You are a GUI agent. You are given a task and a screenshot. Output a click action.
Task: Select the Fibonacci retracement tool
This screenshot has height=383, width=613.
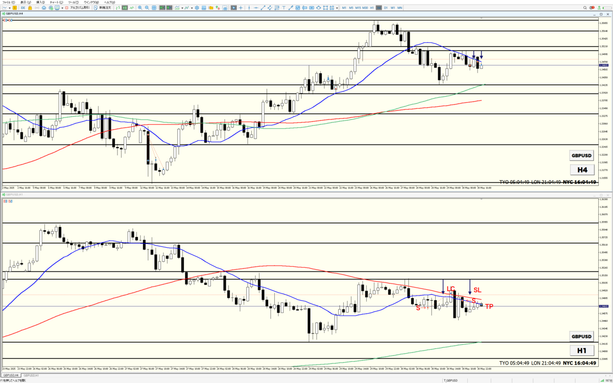click(x=277, y=8)
